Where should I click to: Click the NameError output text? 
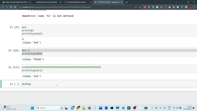pyautogui.click(x=48, y=16)
